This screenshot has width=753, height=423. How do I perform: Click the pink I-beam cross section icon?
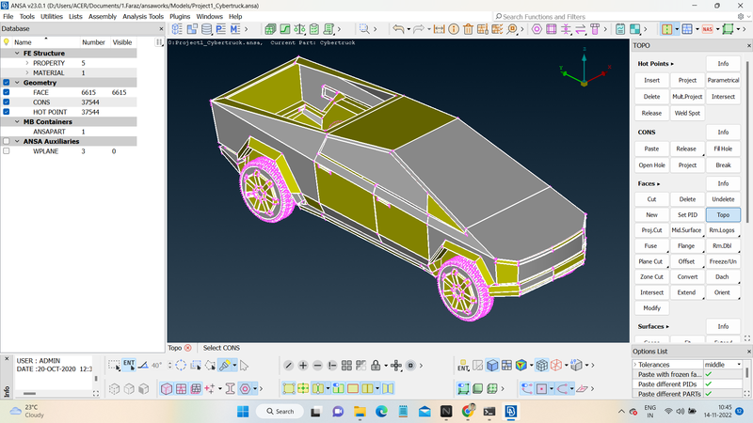pyautogui.click(x=230, y=388)
